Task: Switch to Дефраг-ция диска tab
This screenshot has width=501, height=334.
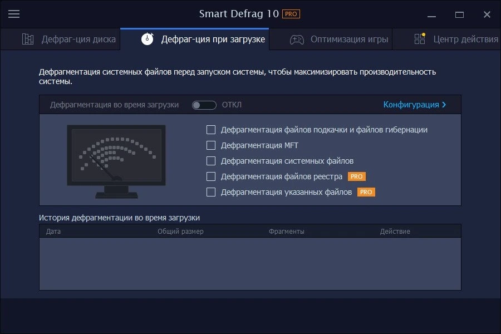Action: pyautogui.click(x=60, y=40)
